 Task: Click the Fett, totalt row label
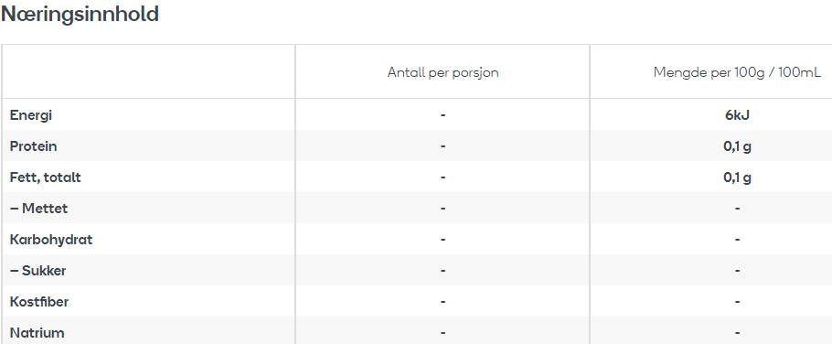point(45,177)
